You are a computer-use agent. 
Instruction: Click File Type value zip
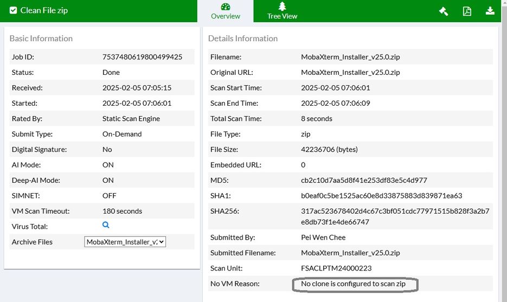click(306, 134)
